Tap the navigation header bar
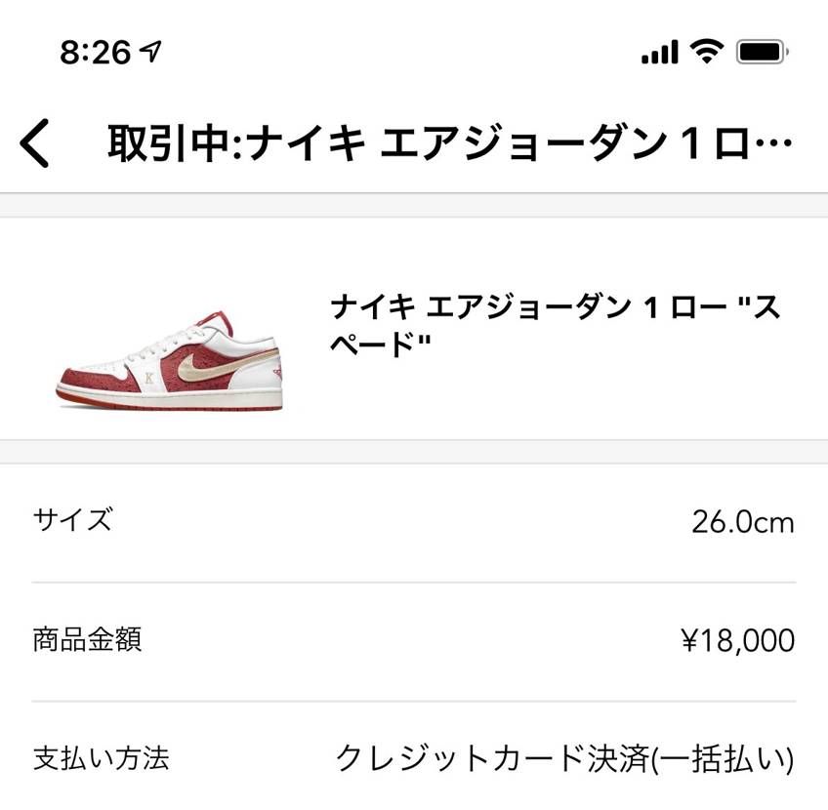Viewport: 828px width, 810px height. pos(414,140)
